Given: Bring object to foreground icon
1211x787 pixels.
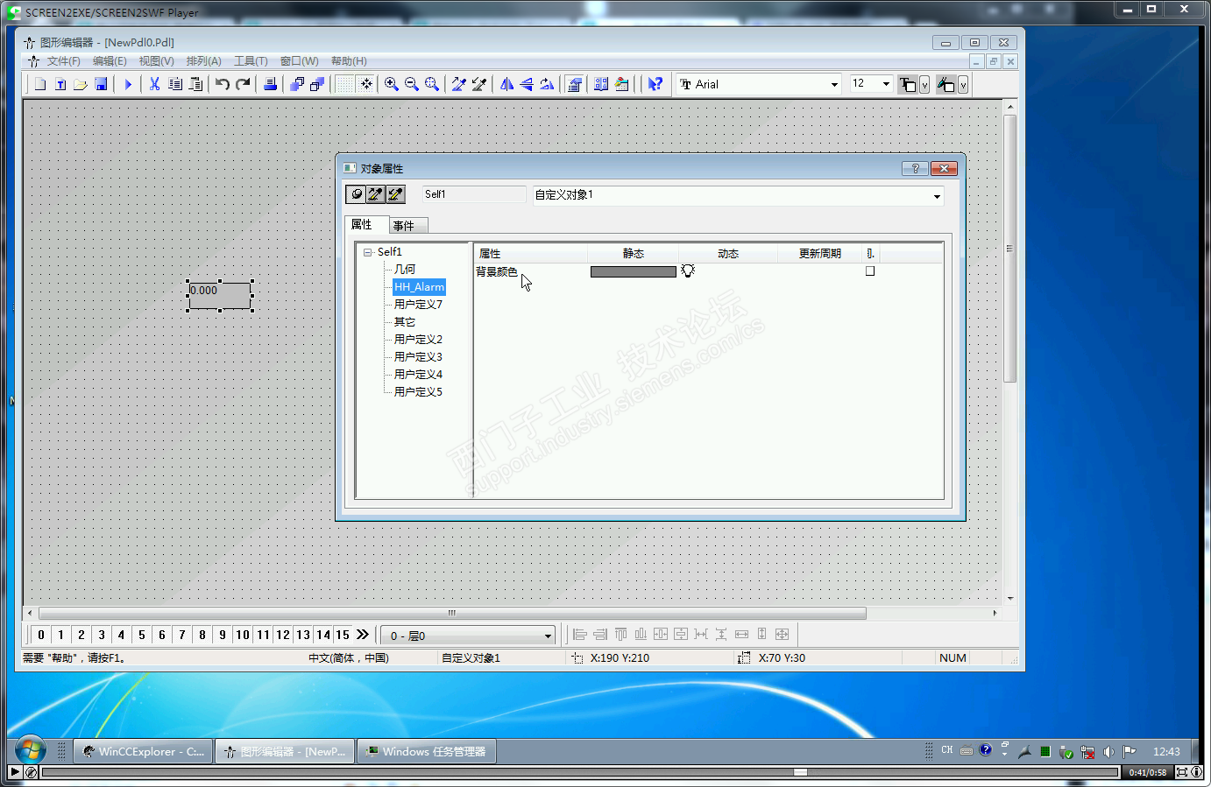Looking at the screenshot, I should [297, 84].
